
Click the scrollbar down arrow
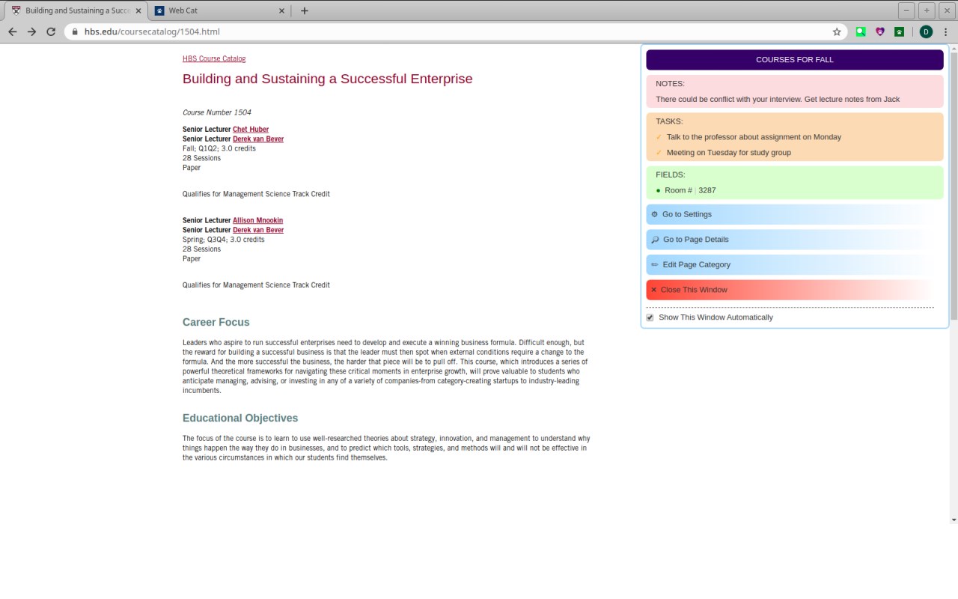954,519
